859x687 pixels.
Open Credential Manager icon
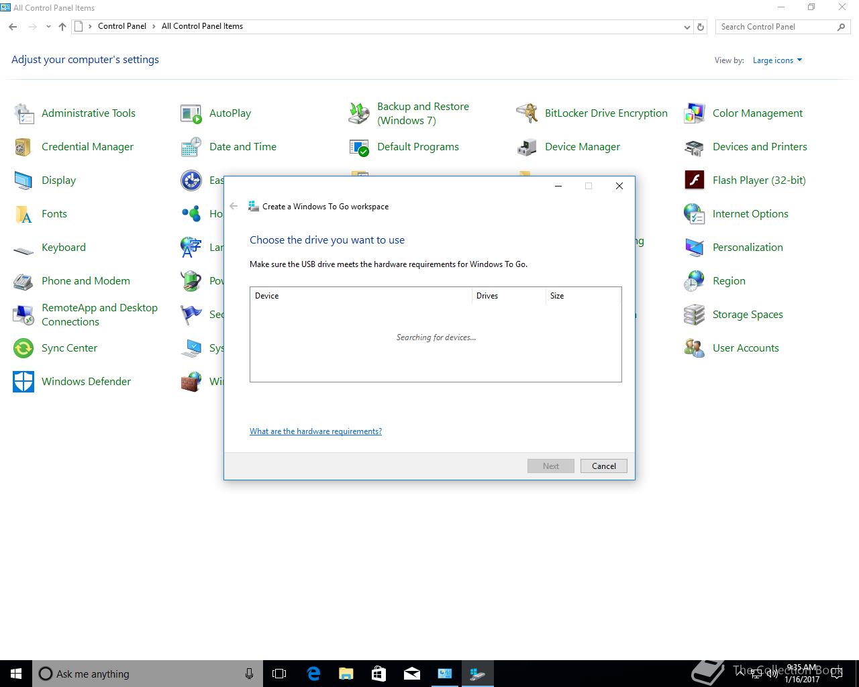point(23,147)
